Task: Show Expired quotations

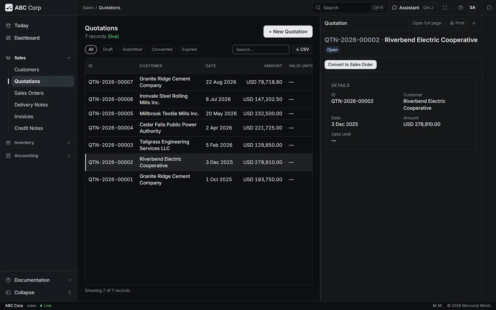Action: [189, 50]
